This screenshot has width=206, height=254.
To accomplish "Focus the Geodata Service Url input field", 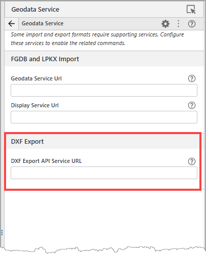I will (x=104, y=91).
